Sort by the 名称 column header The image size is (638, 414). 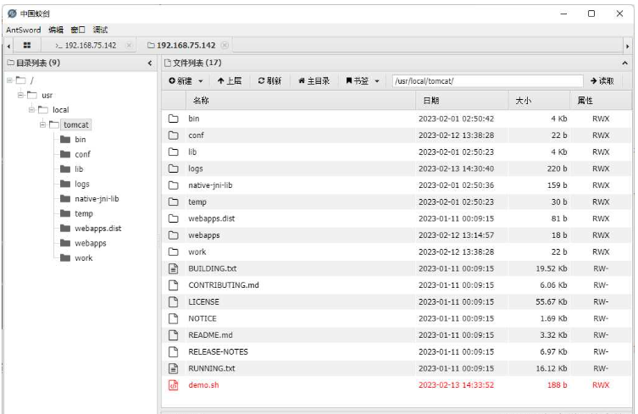click(301, 101)
